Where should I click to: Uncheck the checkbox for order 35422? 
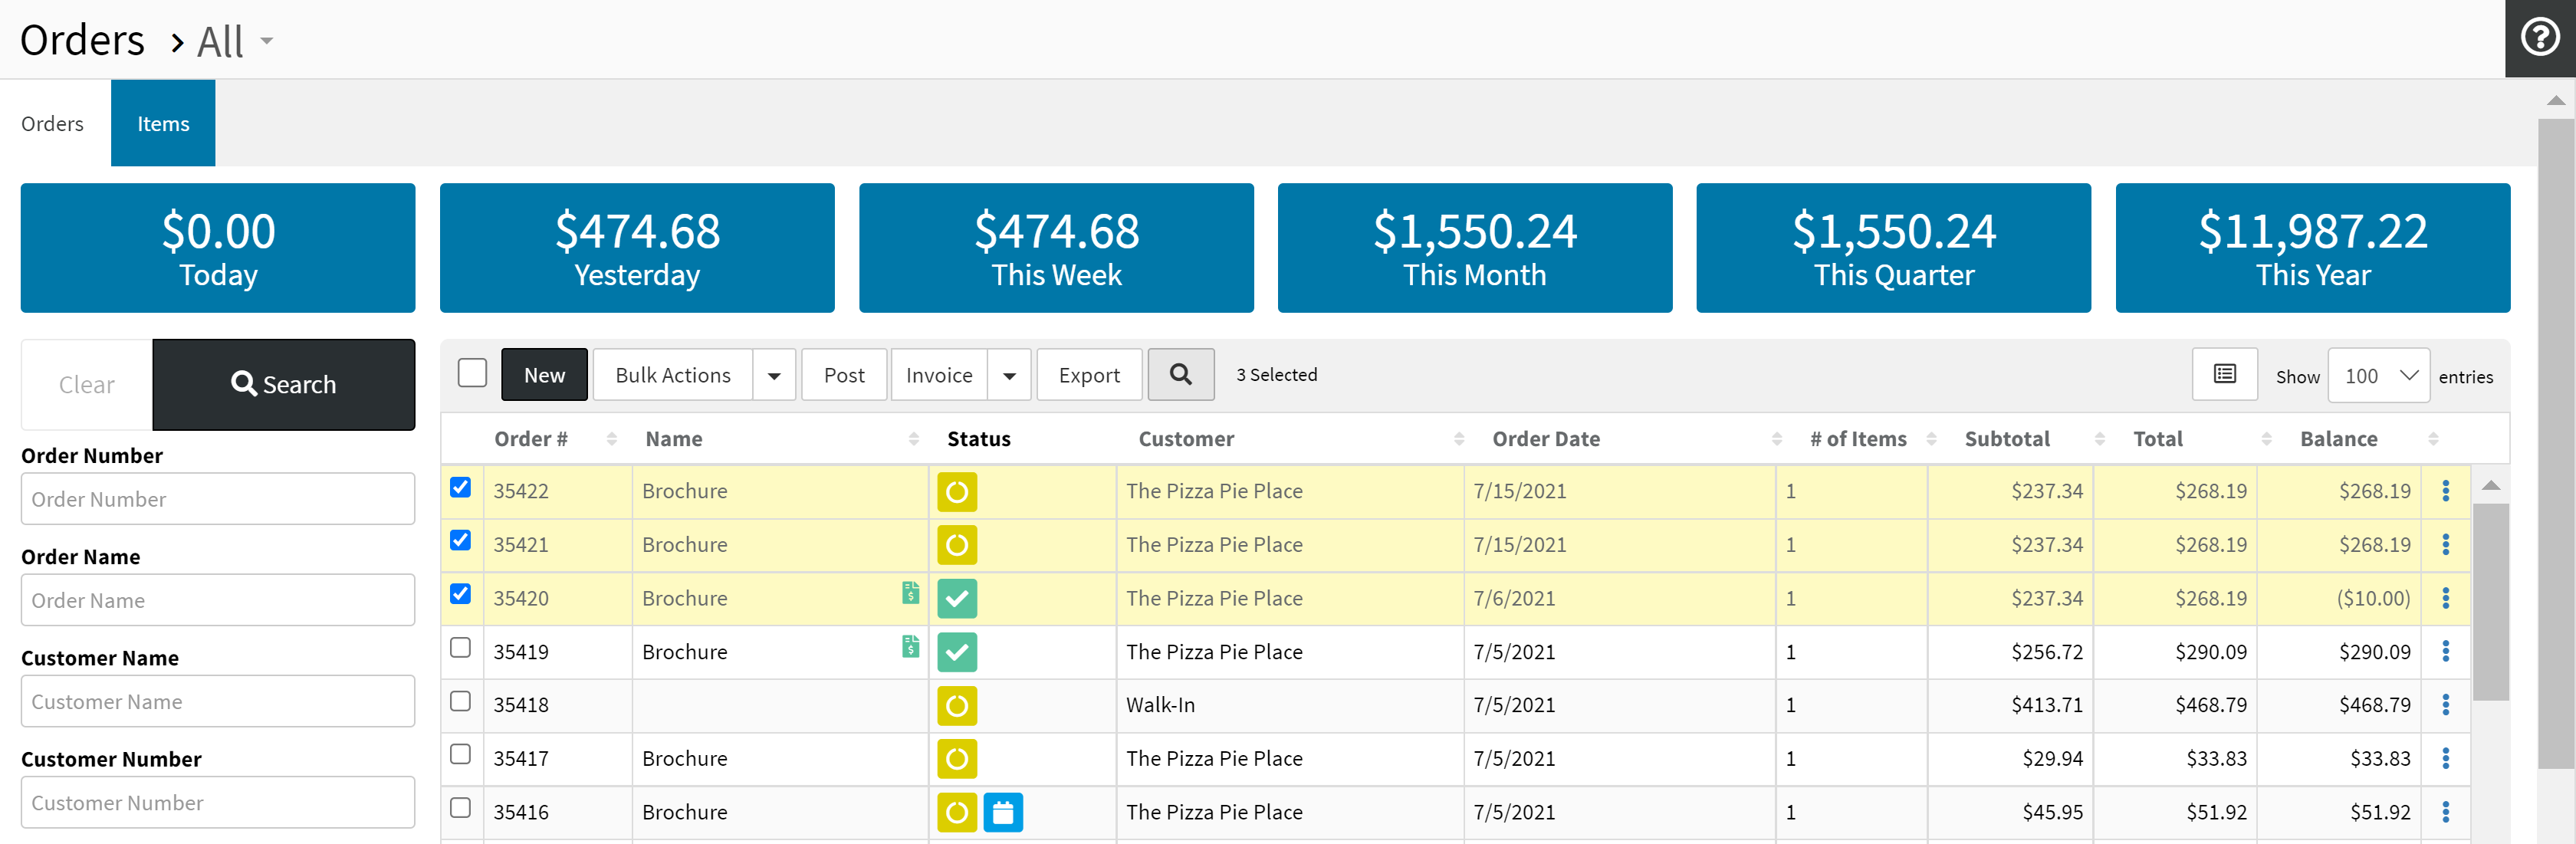point(460,488)
